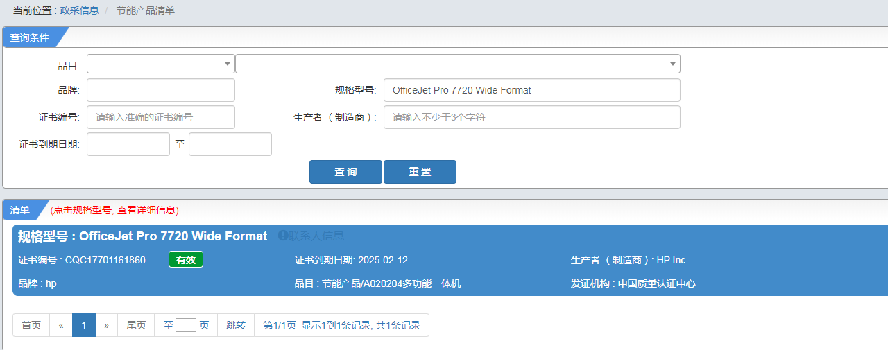Click the 联系人信息 contact info link
This screenshot has height=350, width=888.
point(316,236)
